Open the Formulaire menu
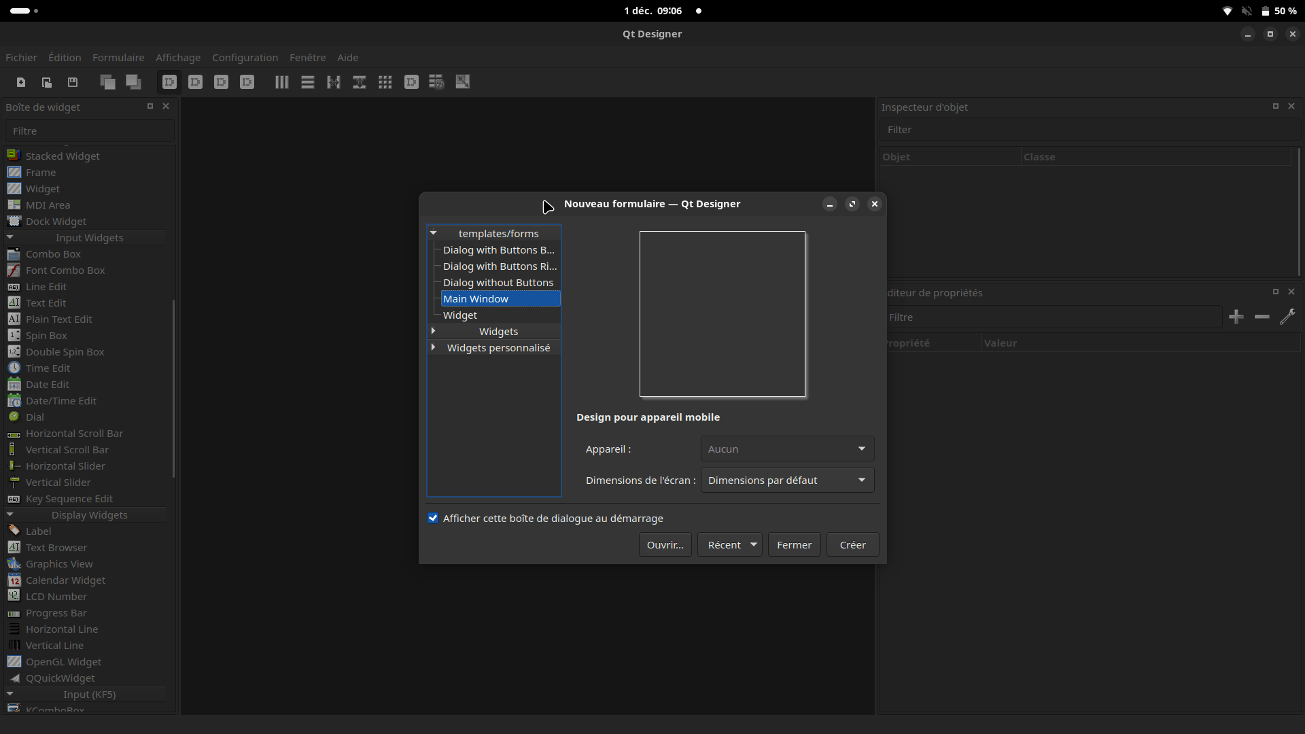Image resolution: width=1305 pixels, height=734 pixels. tap(118, 58)
